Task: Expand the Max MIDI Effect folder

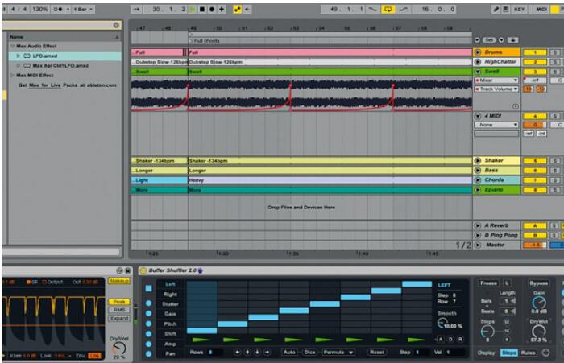Action: point(13,76)
